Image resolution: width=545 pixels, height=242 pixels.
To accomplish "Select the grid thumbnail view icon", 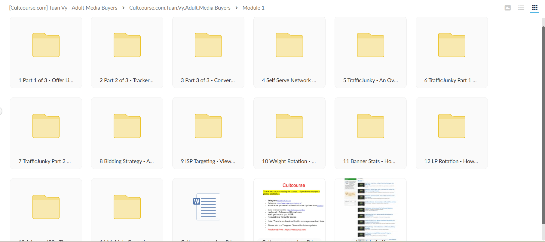I will tap(535, 8).
